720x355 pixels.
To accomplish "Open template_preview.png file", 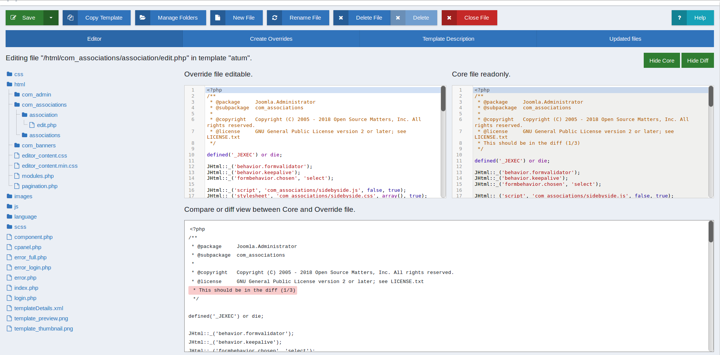I will pyautogui.click(x=37, y=318).
